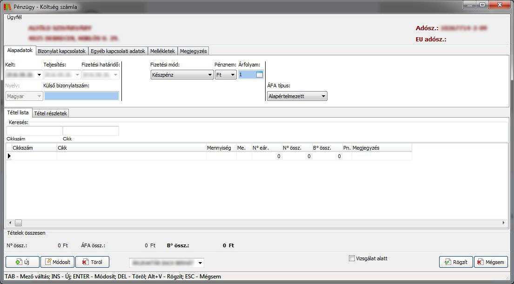
Task: Click the Új (new item) button
Action: point(22,262)
